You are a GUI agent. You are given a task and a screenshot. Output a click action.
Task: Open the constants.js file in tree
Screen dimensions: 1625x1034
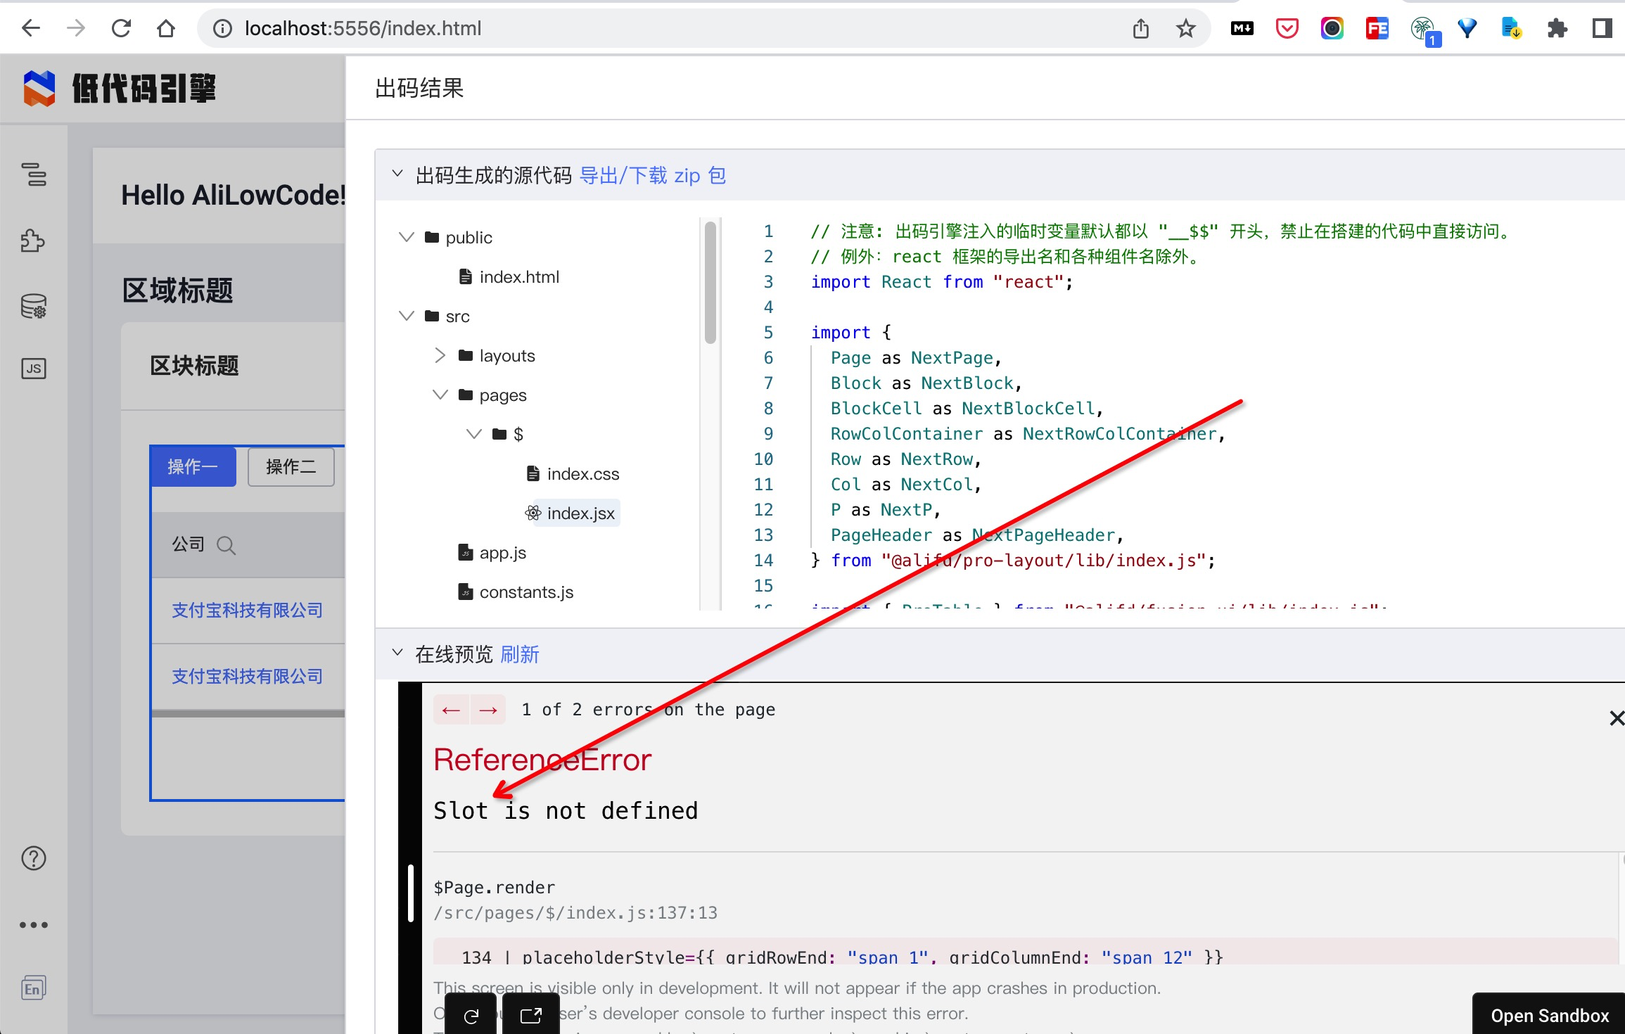(525, 592)
